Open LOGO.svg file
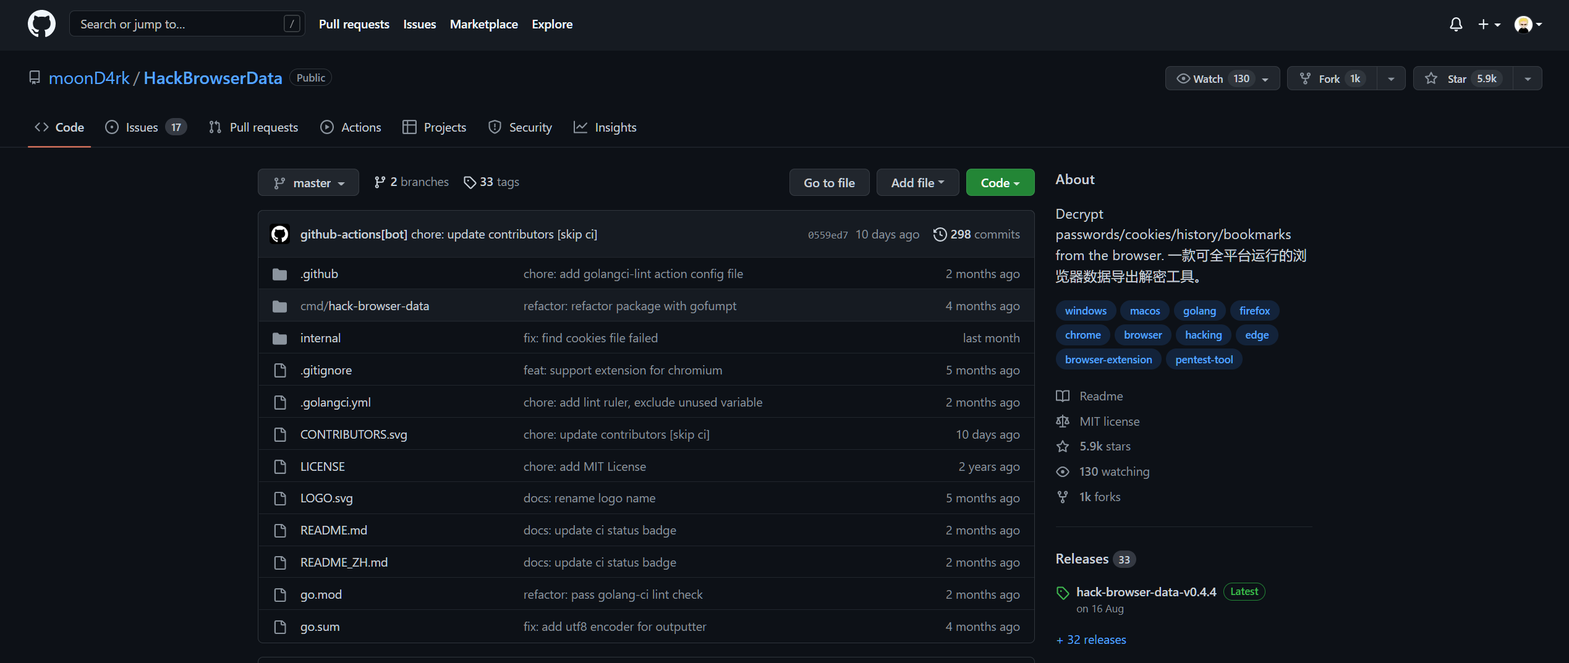Viewport: 1569px width, 663px height. click(326, 498)
